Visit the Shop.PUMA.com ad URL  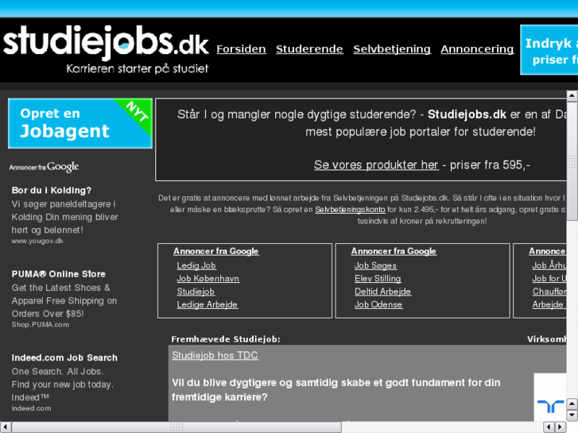[x=41, y=325]
